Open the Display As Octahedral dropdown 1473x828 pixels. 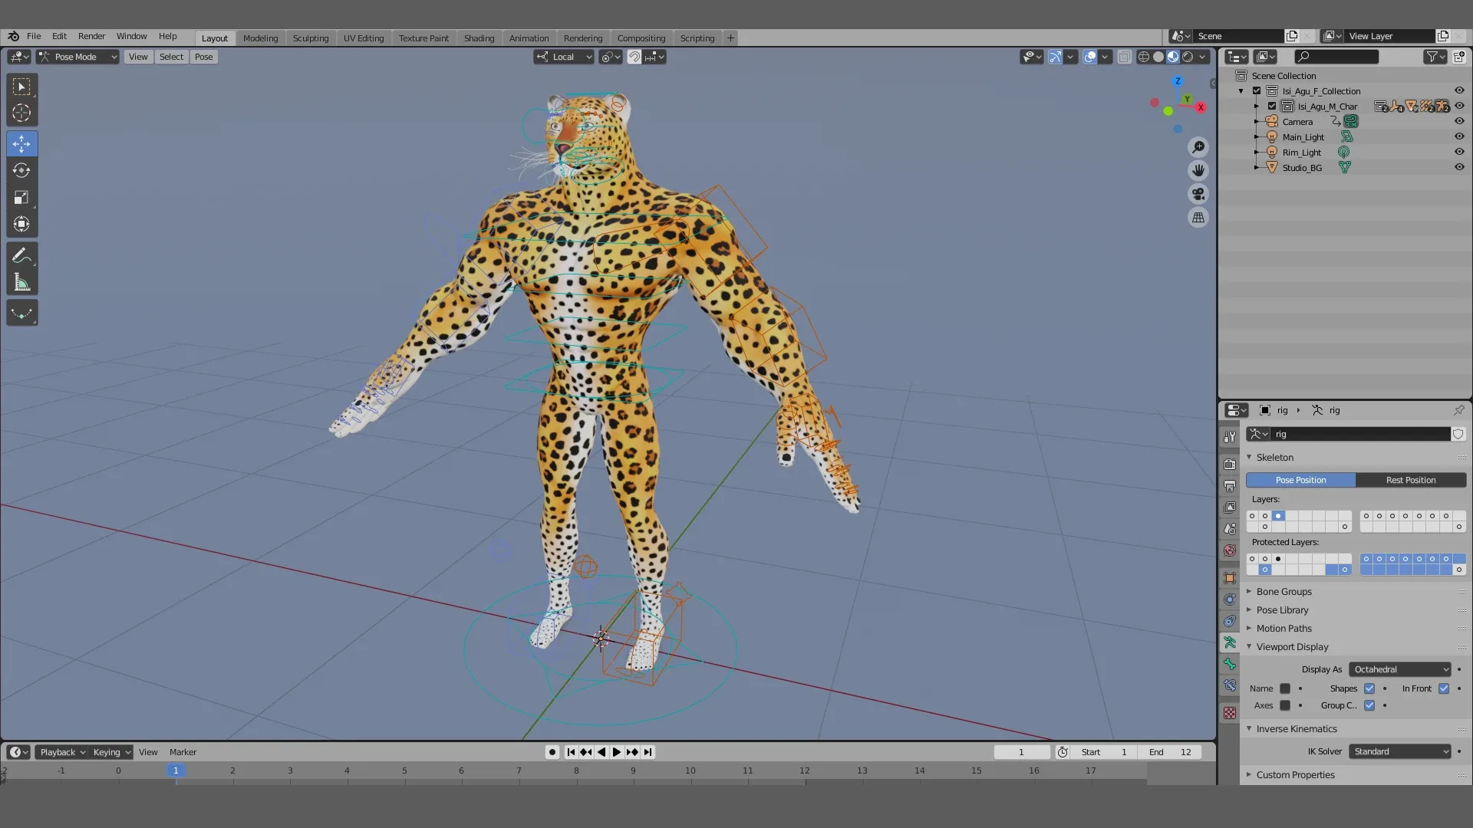[x=1400, y=669]
